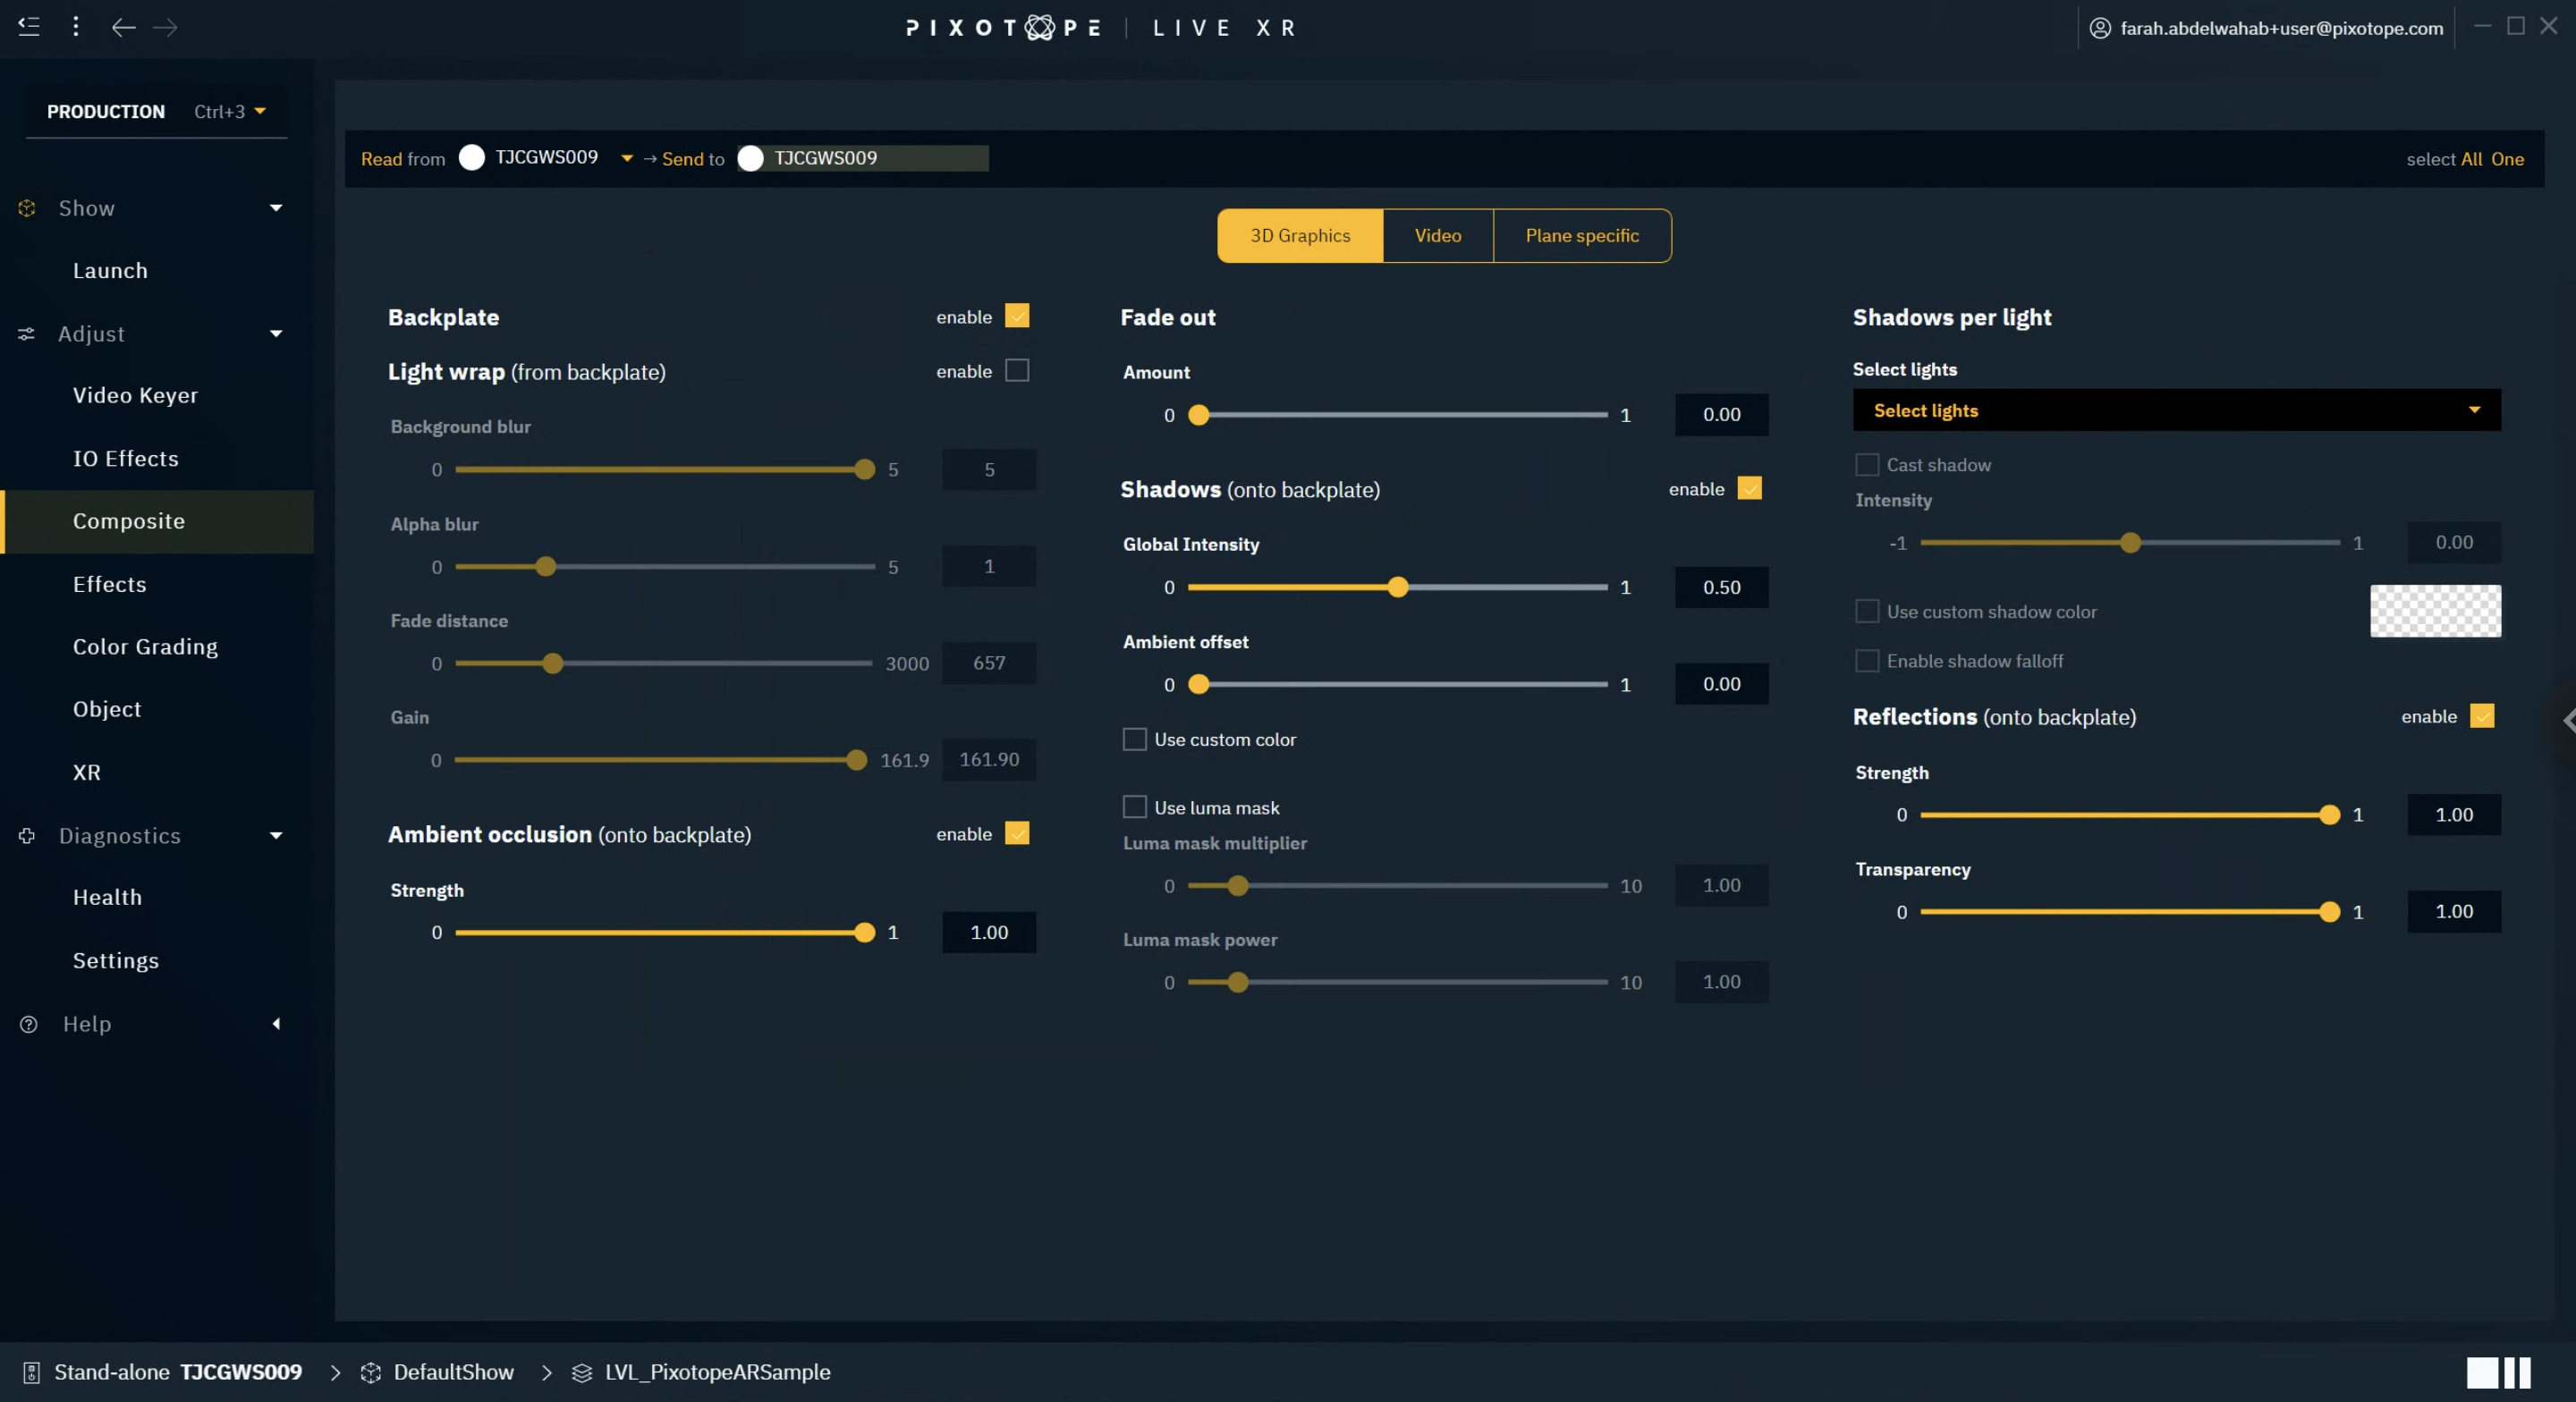This screenshot has width=2576, height=1402.
Task: Open the XR page
Action: [x=87, y=772]
